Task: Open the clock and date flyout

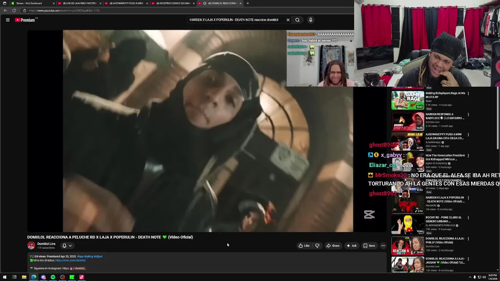Action: click(x=493, y=277)
